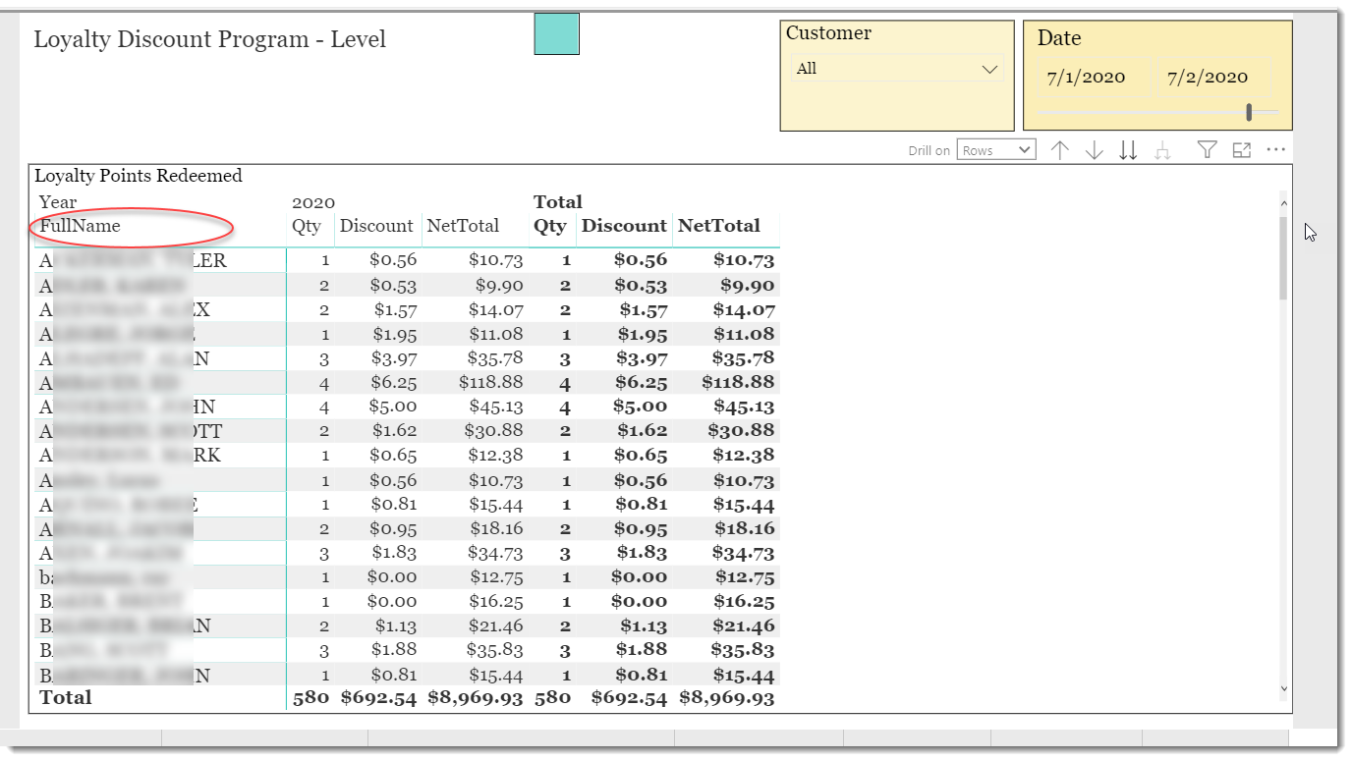Turn on Drill down single arrow
This screenshot has height=761, width=1352.
click(x=1094, y=150)
